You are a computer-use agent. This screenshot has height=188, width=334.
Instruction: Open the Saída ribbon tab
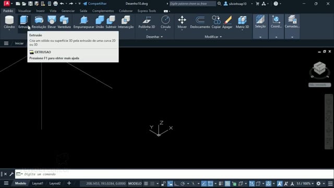point(83,11)
